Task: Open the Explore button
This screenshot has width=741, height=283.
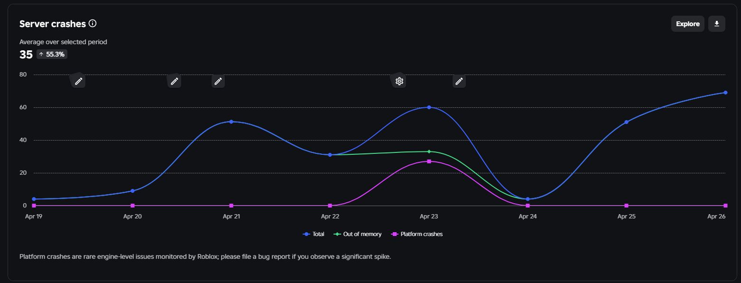Action: coord(687,24)
